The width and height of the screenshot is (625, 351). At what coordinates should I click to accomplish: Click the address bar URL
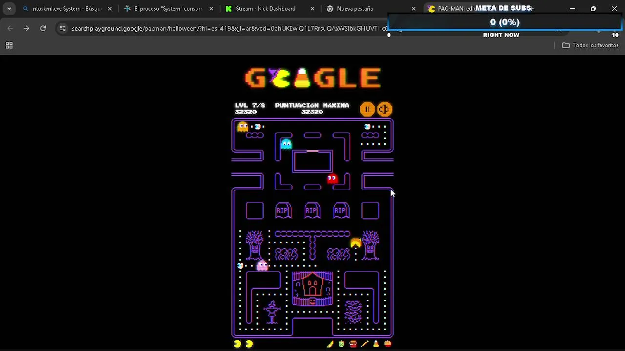coord(229,29)
